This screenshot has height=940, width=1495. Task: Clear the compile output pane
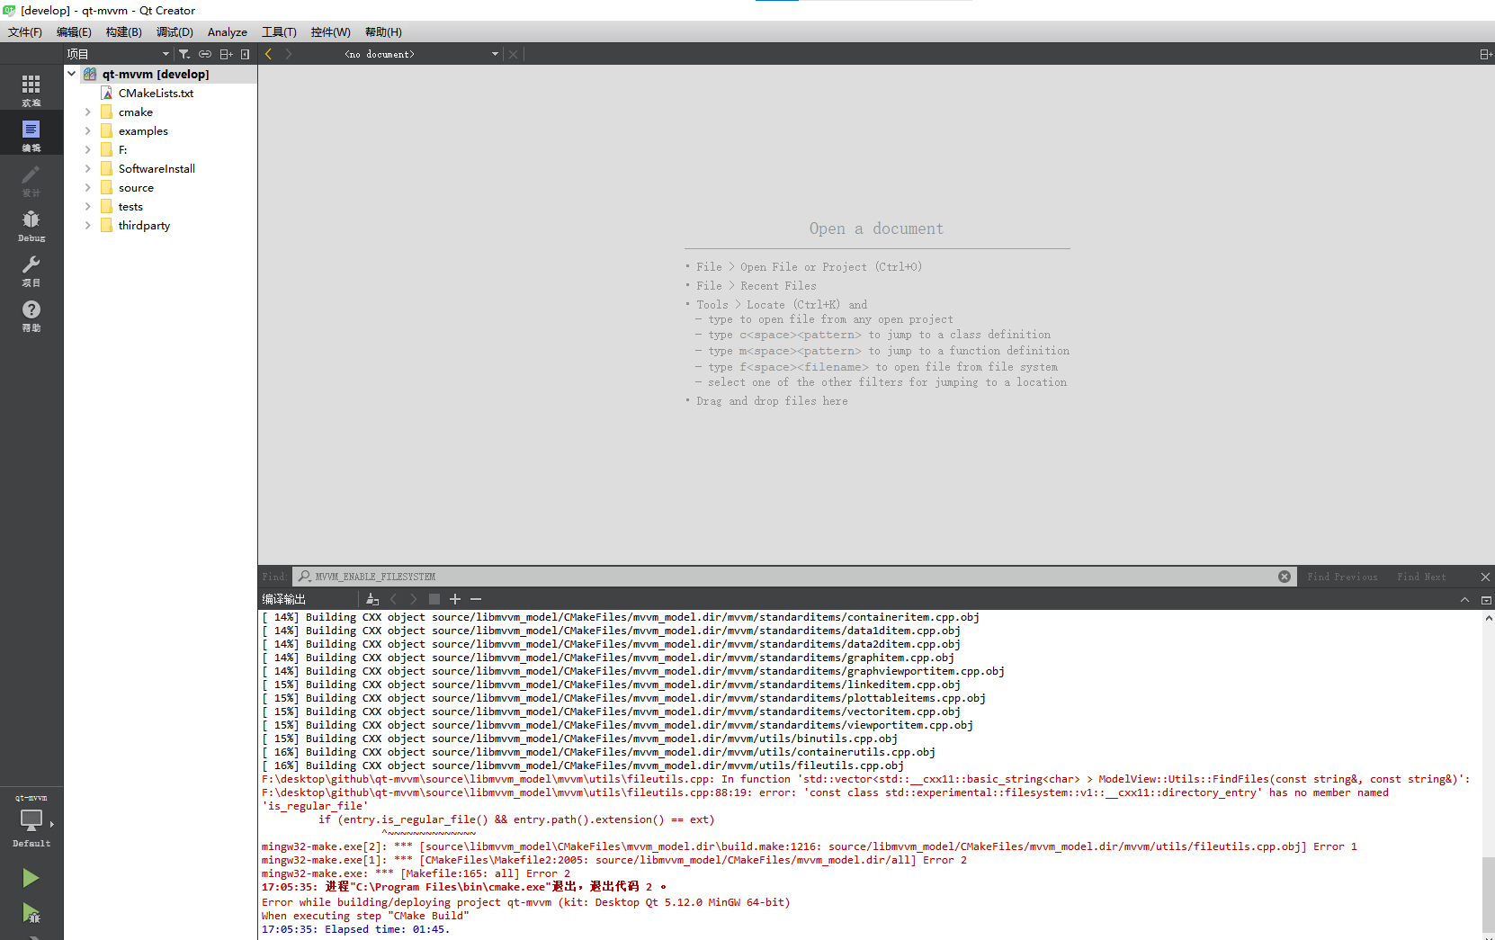click(x=372, y=599)
